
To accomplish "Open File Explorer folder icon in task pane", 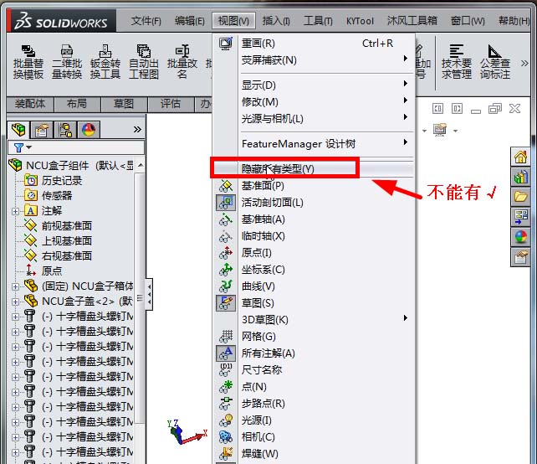I will [x=520, y=197].
